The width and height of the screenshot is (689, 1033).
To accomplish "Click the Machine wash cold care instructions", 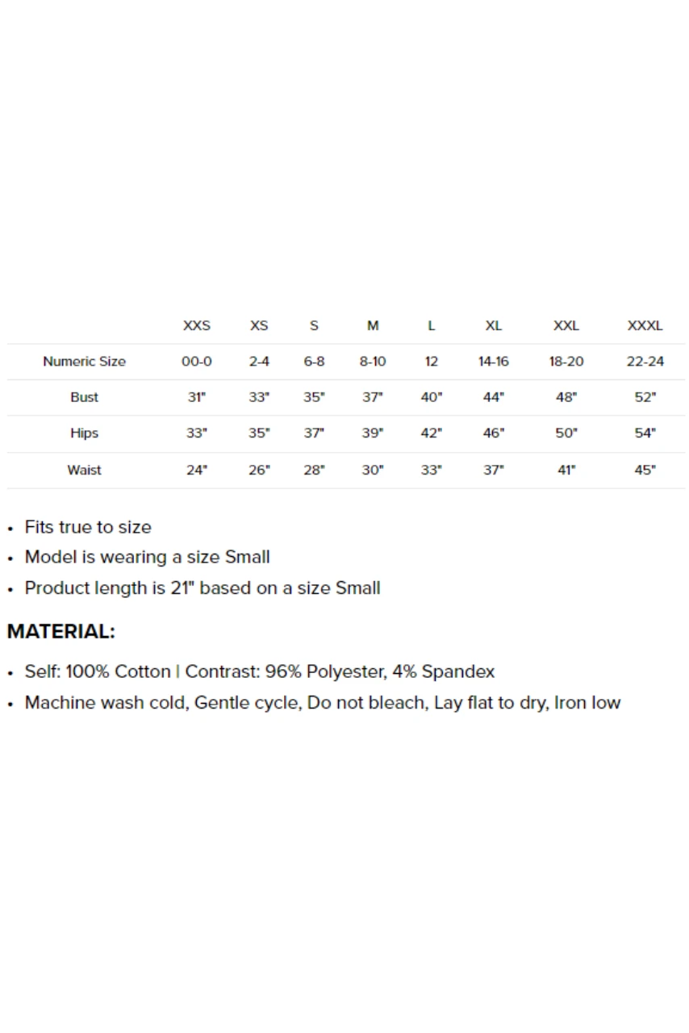I will [322, 702].
